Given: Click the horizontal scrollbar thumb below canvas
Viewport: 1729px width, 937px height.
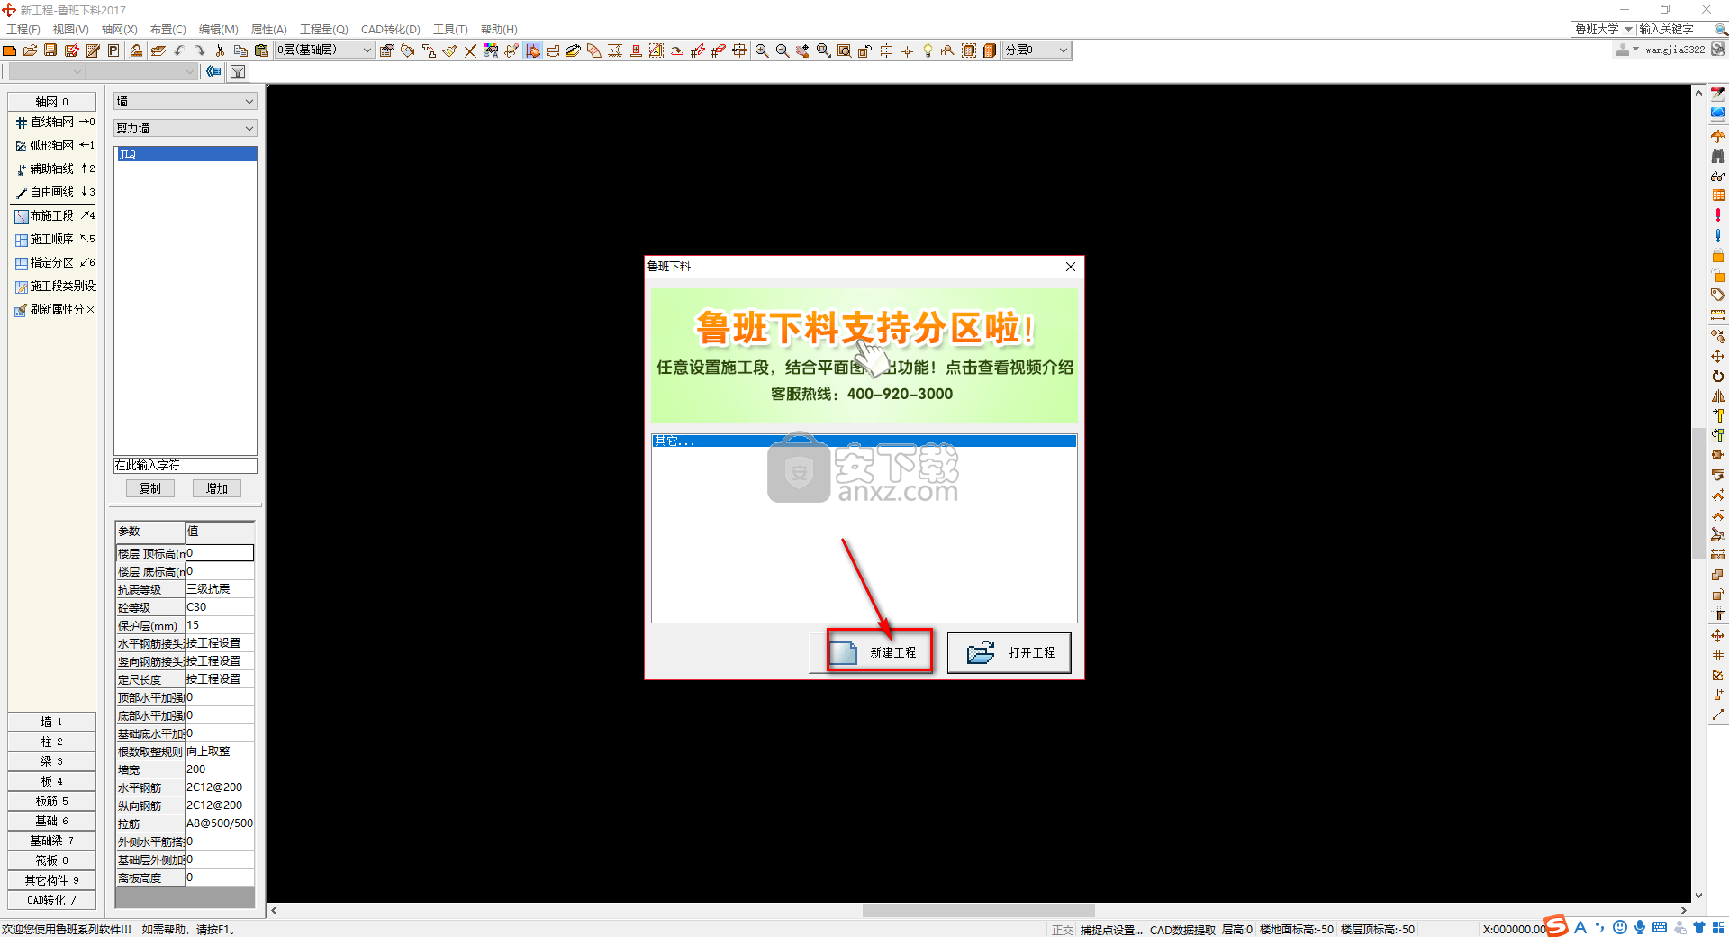Looking at the screenshot, I should coord(978,910).
